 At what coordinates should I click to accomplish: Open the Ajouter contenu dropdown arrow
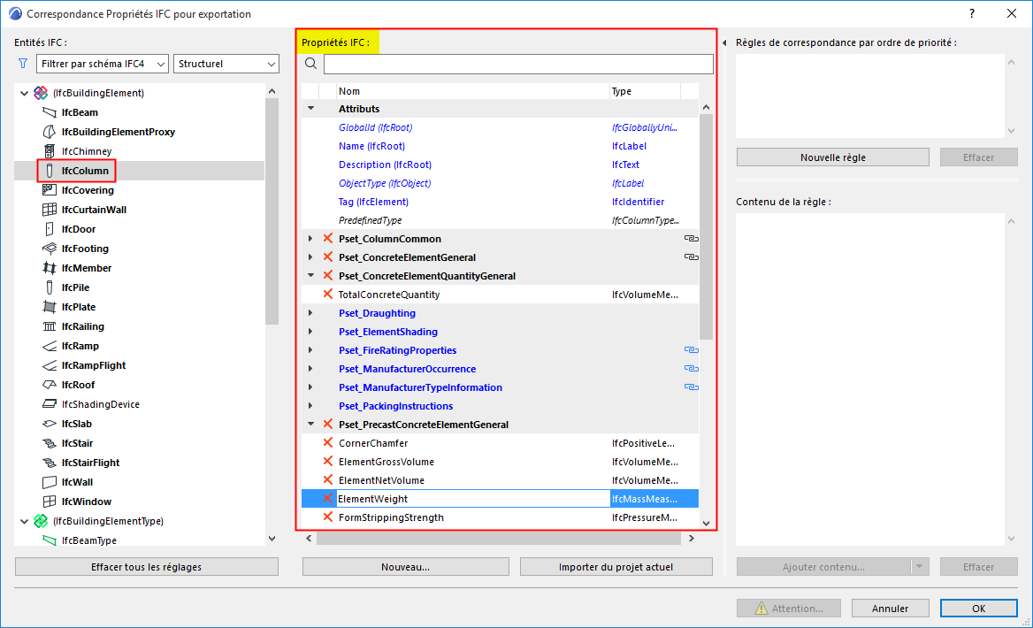click(x=920, y=567)
